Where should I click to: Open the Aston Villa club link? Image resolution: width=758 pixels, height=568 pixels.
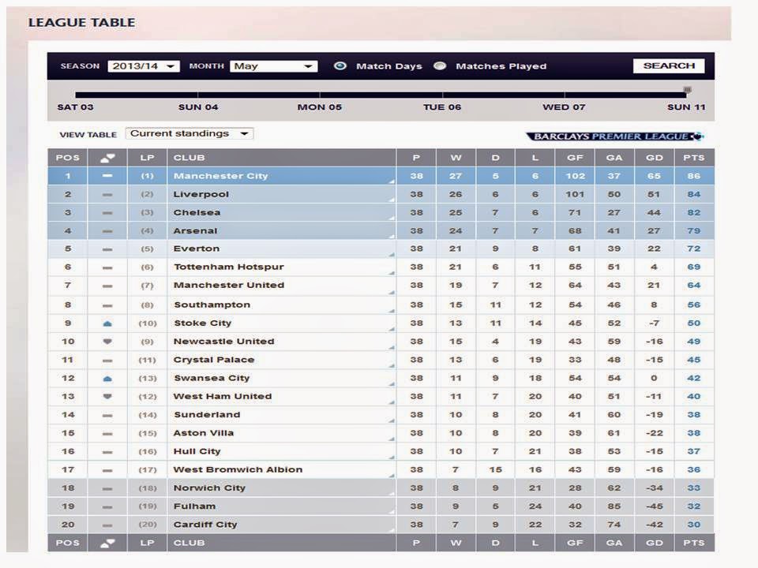[204, 433]
